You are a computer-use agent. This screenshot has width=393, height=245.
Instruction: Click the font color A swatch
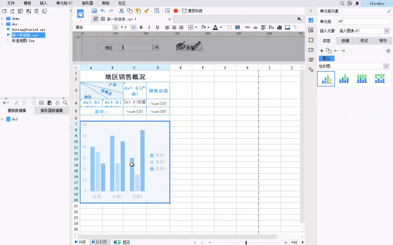[x=215, y=27]
